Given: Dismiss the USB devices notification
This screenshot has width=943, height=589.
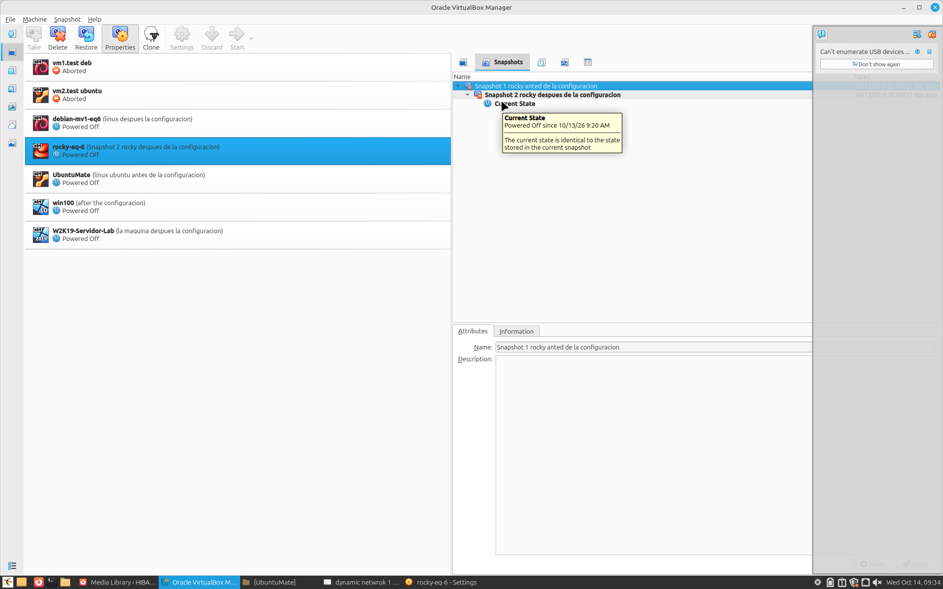Looking at the screenshot, I should coord(929,52).
